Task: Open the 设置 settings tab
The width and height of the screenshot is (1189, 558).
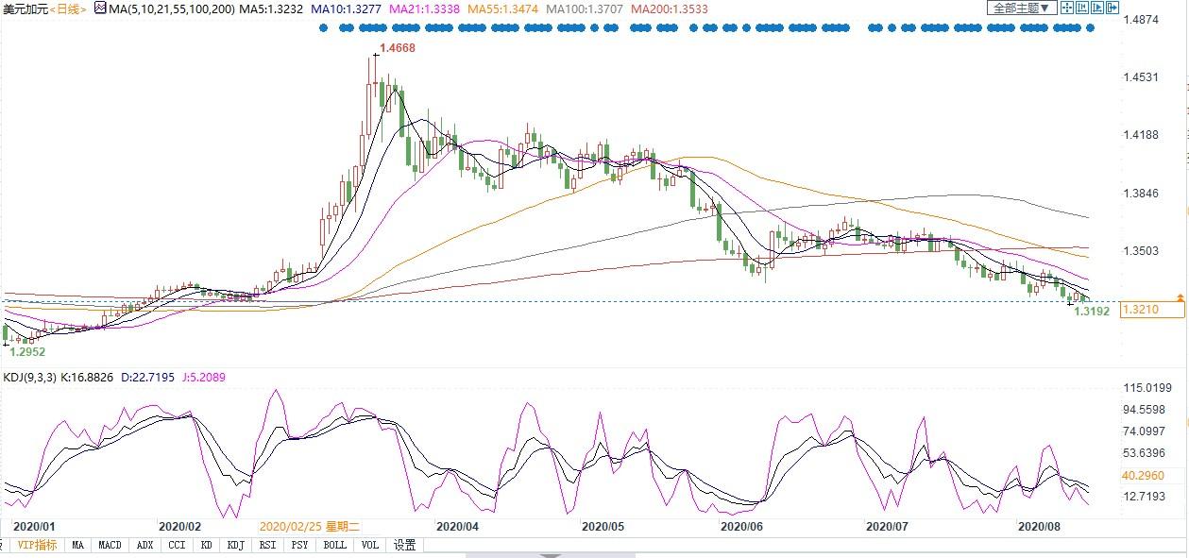Action: 405,545
